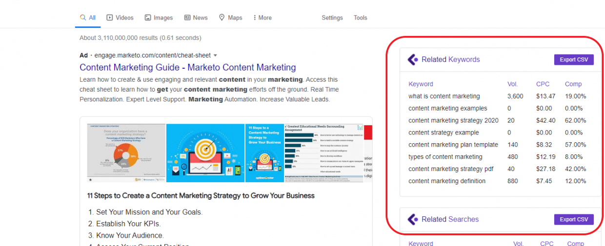The image size is (605, 246).
Task: Click the 3,600 volume value
Action: point(515,96)
